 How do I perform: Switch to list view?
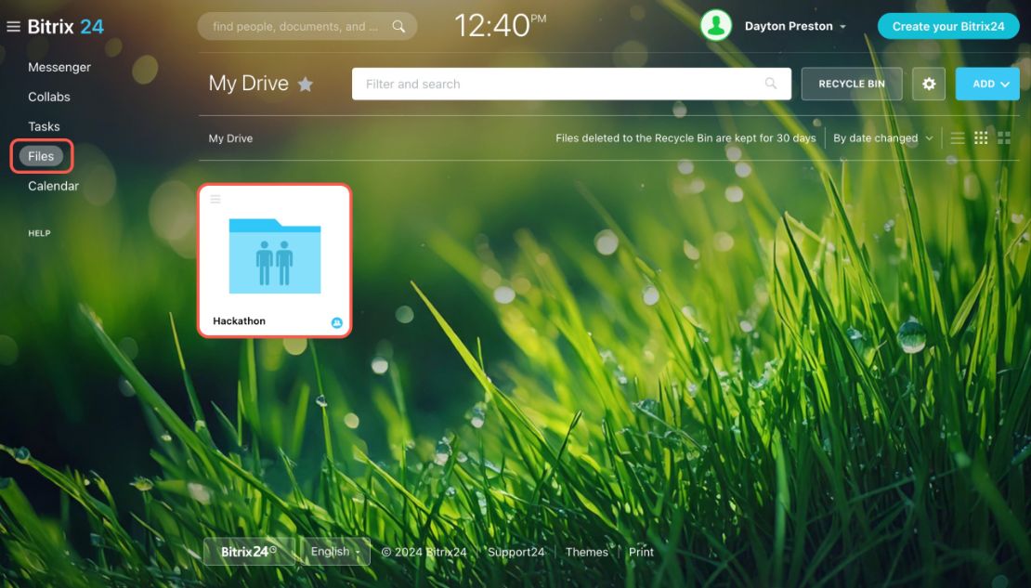[958, 138]
